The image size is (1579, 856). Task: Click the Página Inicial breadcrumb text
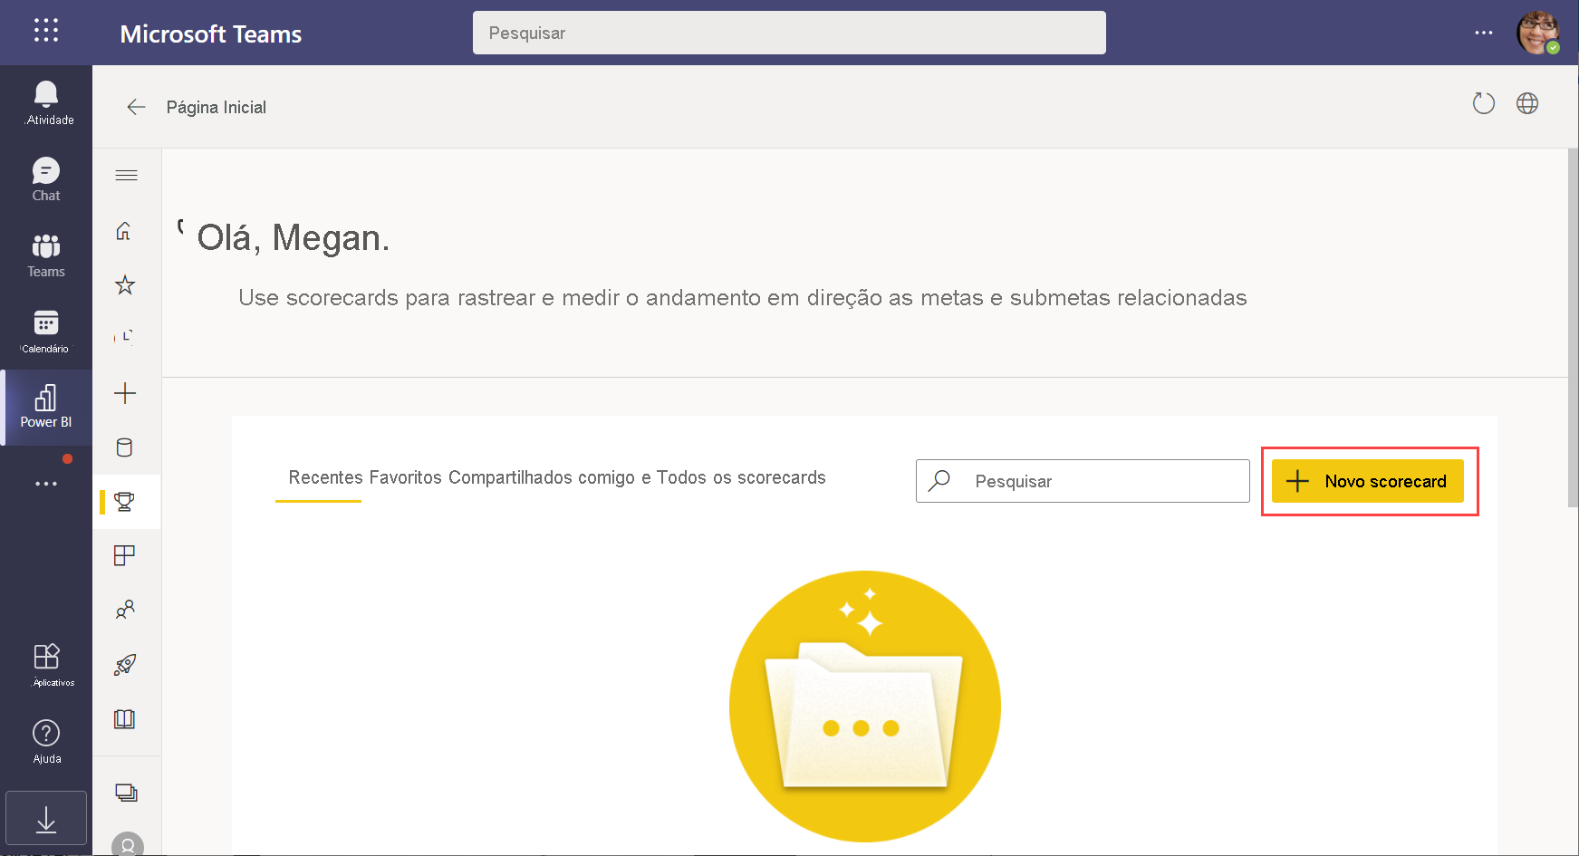[x=217, y=107]
